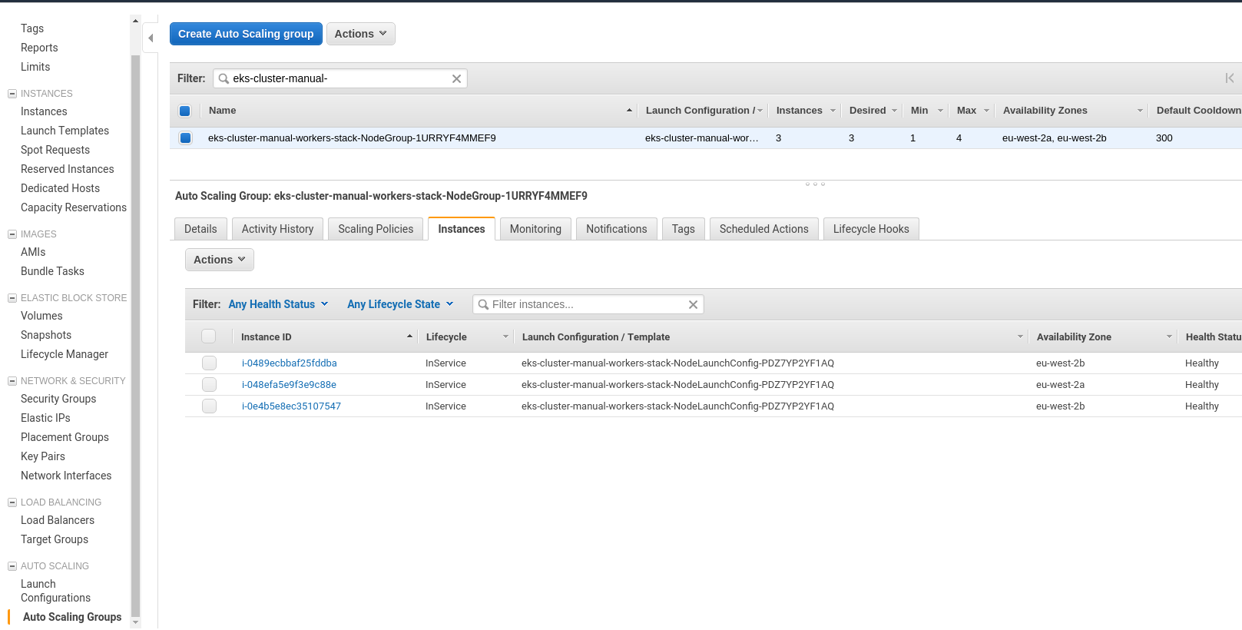The width and height of the screenshot is (1242, 630).
Task: Switch to the Details tab
Action: coord(200,229)
